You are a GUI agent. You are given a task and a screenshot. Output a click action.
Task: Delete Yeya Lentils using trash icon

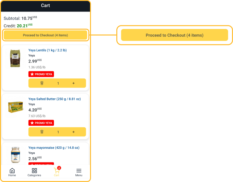tap(42, 83)
